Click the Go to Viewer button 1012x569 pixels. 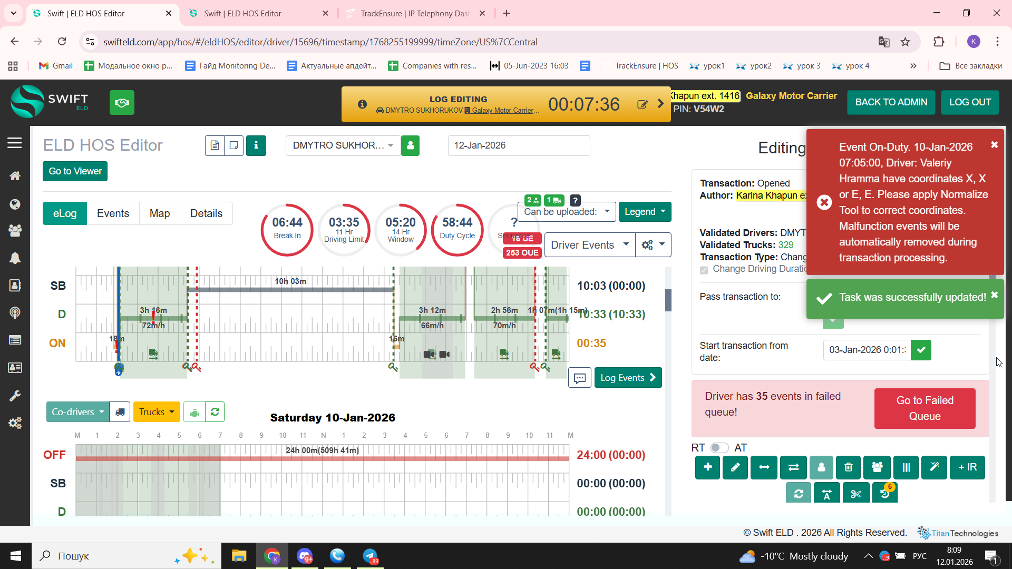[x=75, y=171]
